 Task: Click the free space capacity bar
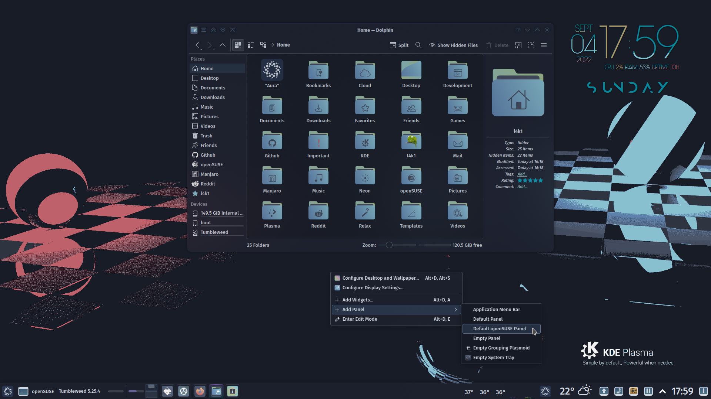click(434, 245)
